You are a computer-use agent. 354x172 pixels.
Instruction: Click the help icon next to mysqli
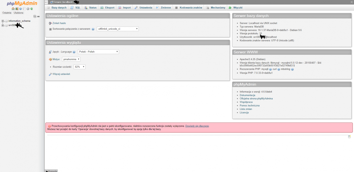click(271, 69)
